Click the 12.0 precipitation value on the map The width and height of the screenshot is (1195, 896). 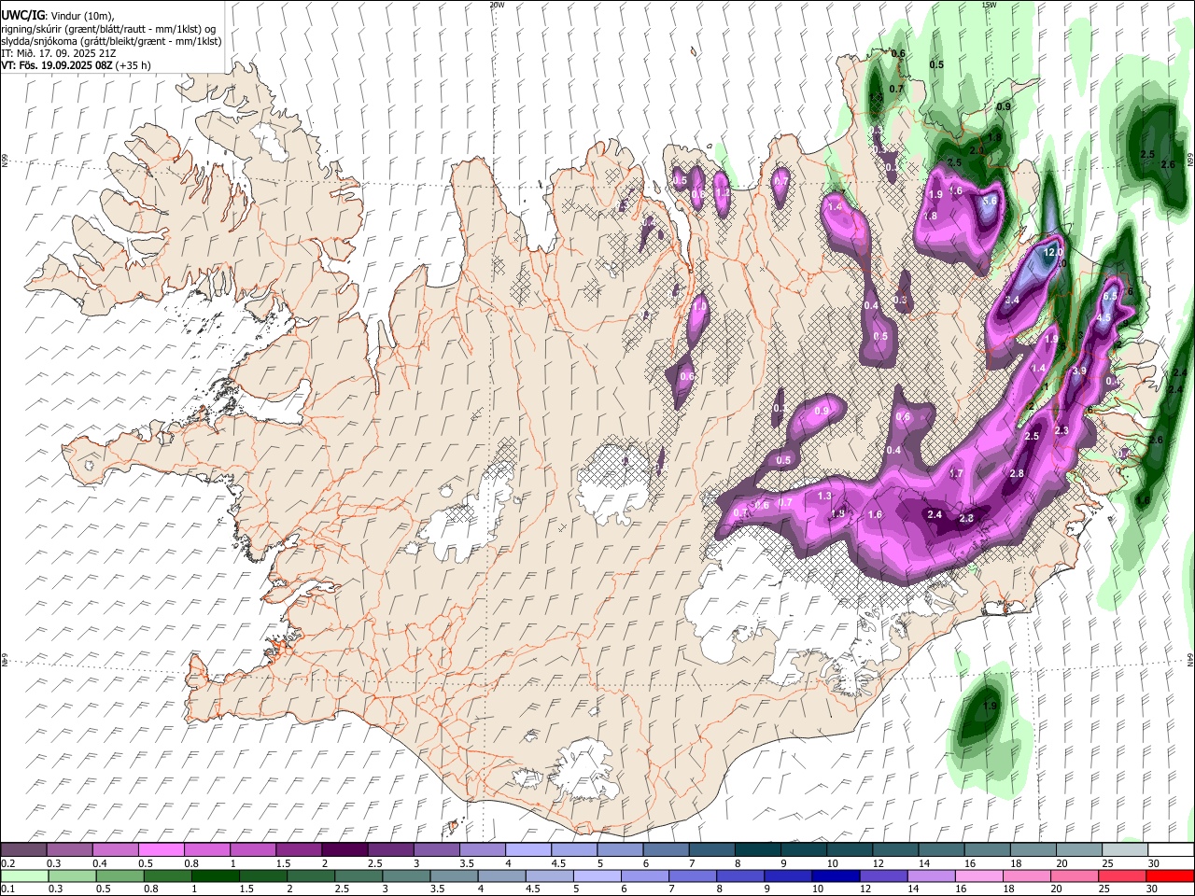1053,252
